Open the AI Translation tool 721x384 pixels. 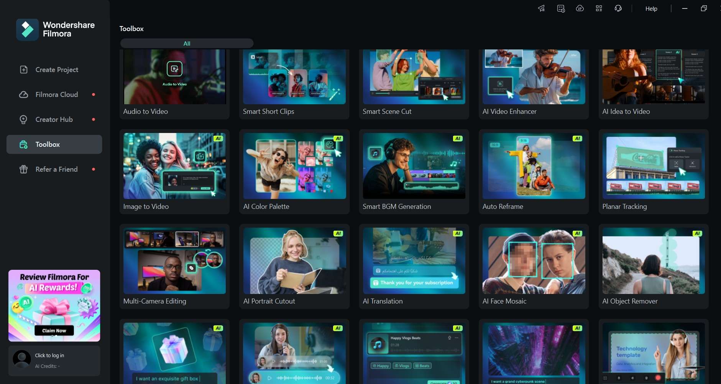(414, 266)
